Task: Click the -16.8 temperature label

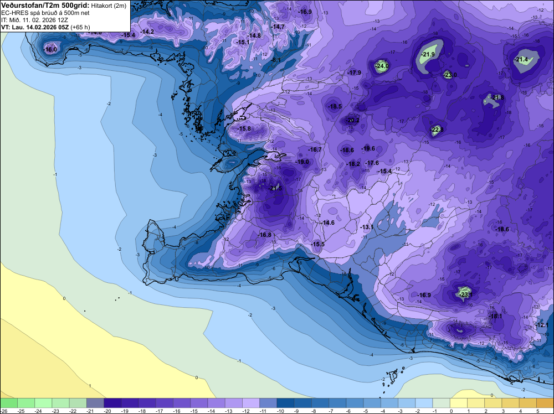Action: click(265, 235)
